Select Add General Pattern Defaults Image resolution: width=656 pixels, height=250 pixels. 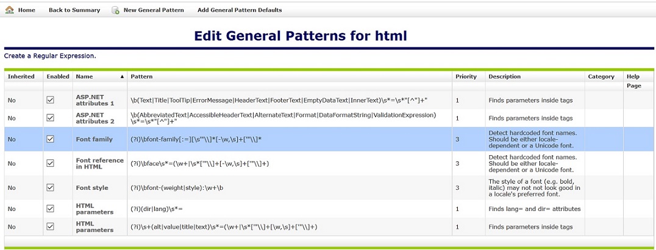[x=240, y=10]
